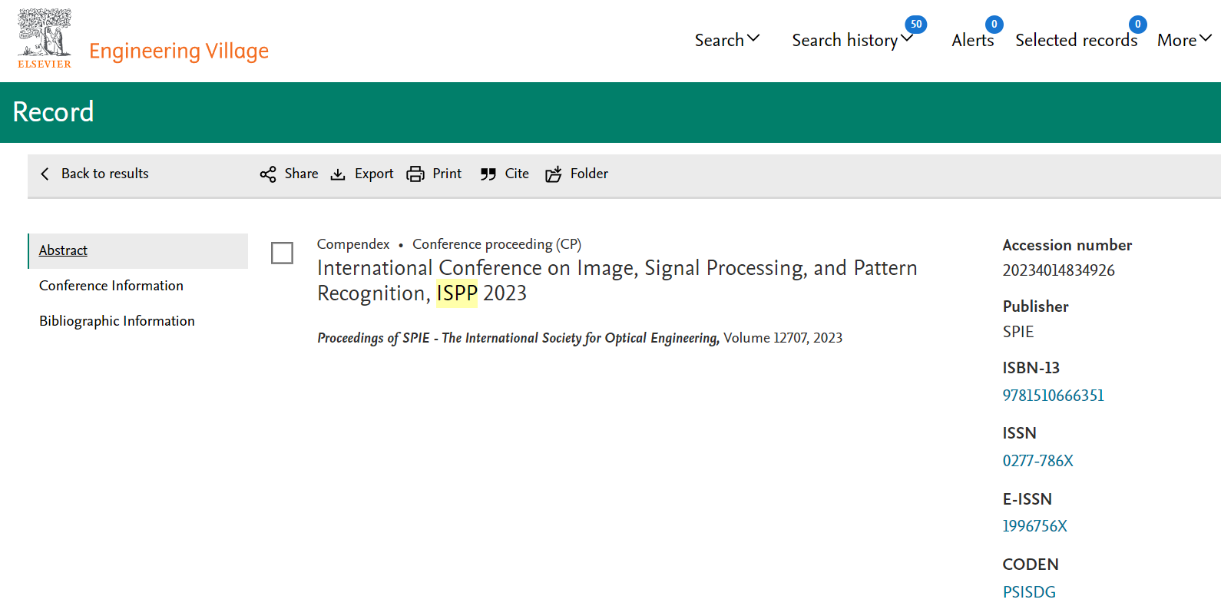Open the Engineering Village home link

(x=179, y=51)
